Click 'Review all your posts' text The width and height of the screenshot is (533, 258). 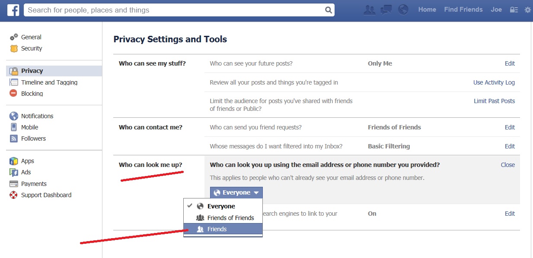274,82
